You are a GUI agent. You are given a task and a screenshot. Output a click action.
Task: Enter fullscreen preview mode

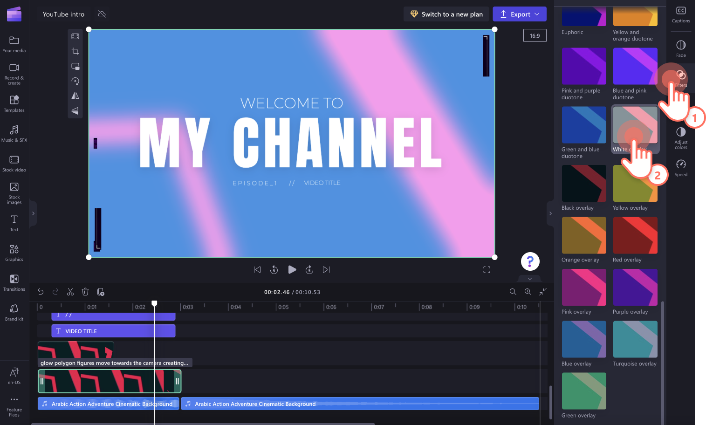tap(487, 269)
